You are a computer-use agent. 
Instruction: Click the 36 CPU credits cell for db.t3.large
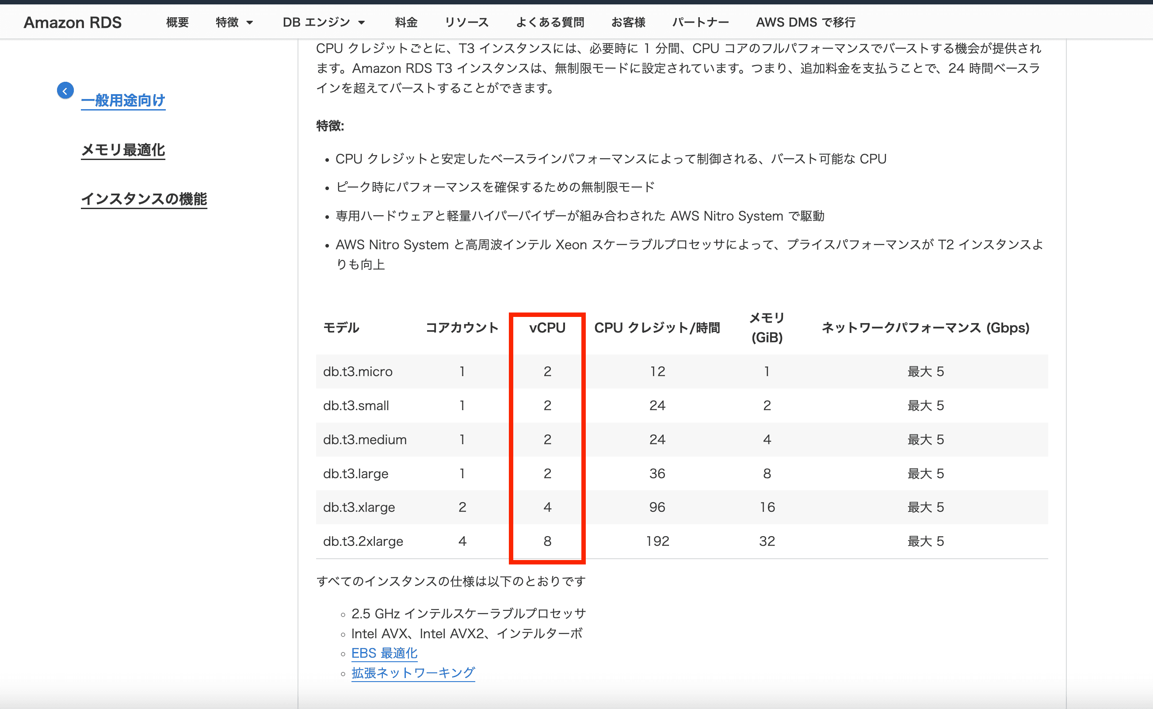click(x=657, y=473)
